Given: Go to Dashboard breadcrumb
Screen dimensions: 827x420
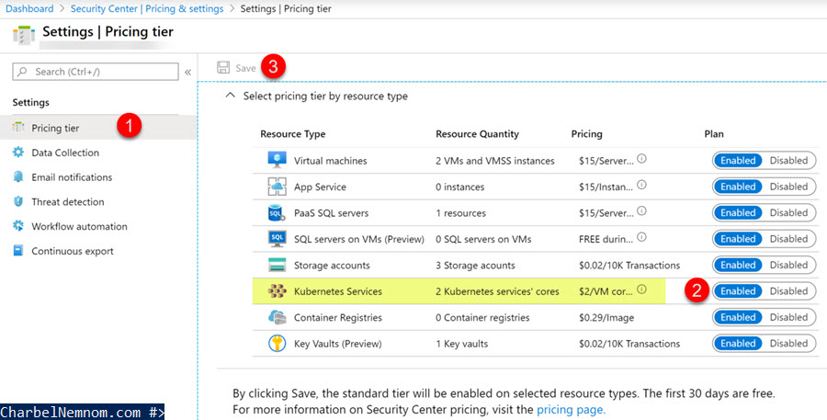Looking at the screenshot, I should 29,8.
